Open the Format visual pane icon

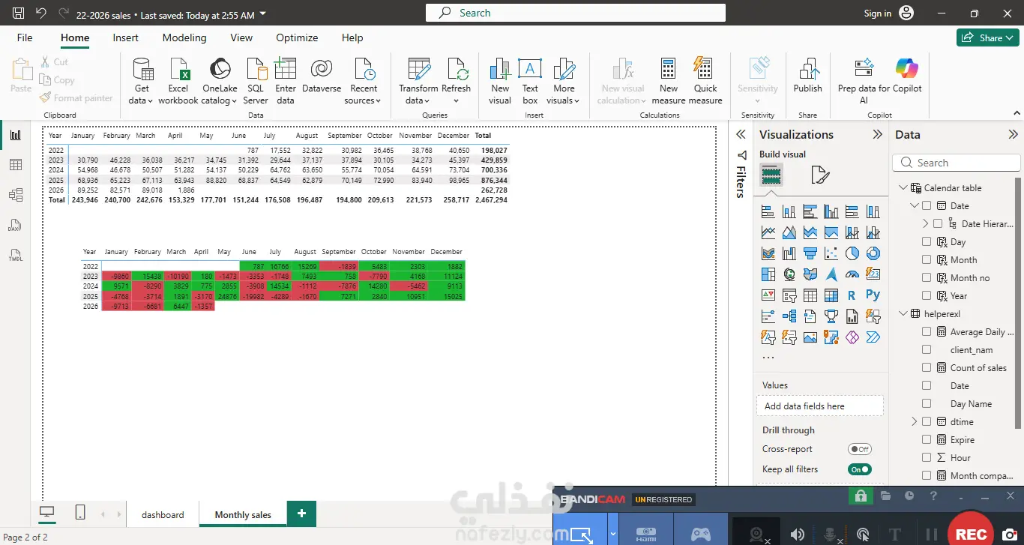click(x=820, y=175)
